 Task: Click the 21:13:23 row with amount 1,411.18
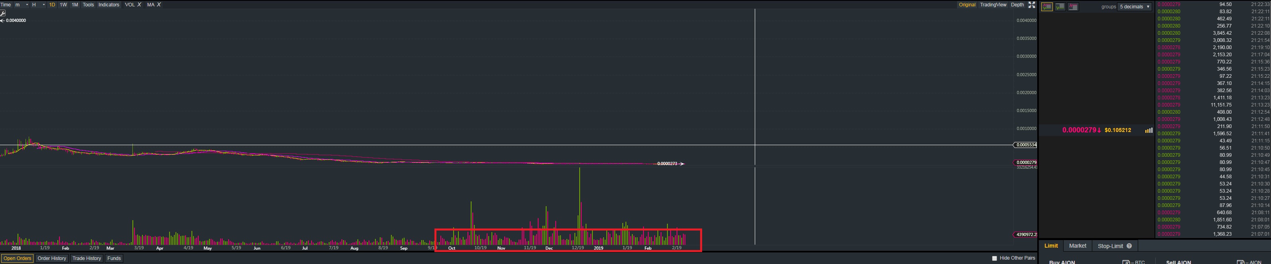1213,98
